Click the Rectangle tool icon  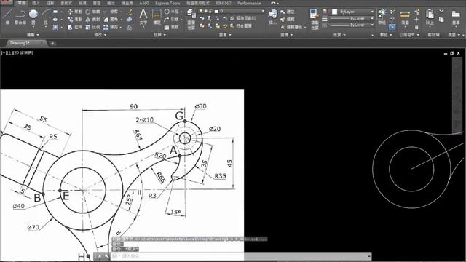[55, 12]
